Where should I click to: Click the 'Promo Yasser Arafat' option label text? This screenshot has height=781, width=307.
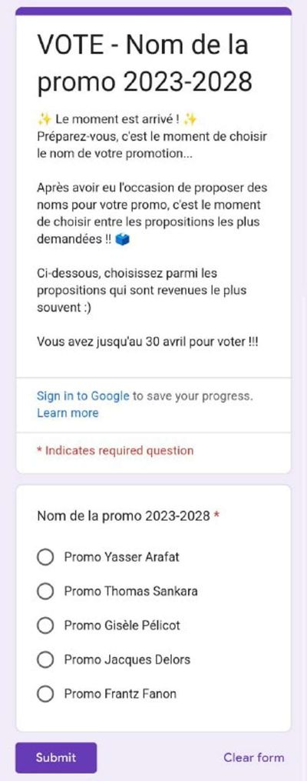pyautogui.click(x=122, y=557)
